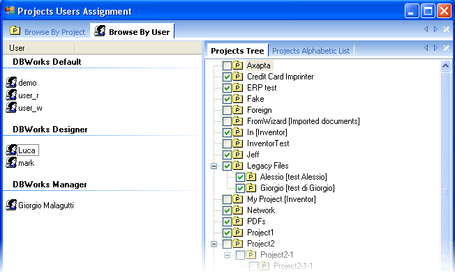Viewport: 455px width, 273px height.
Task: Select the Browse By User tab
Action: [x=133, y=31]
